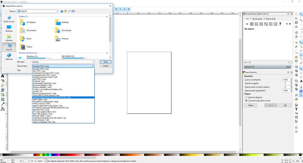Click the Reset button in Trace Pixel Art
Image resolution: width=303 pixels, height=163 pixels.
click(x=251, y=105)
